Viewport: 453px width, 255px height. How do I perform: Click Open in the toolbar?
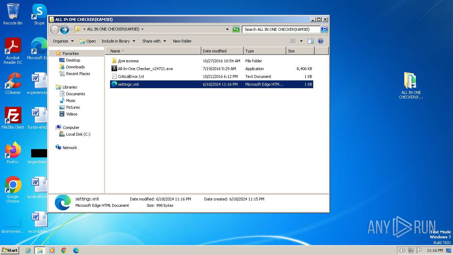tap(88, 41)
